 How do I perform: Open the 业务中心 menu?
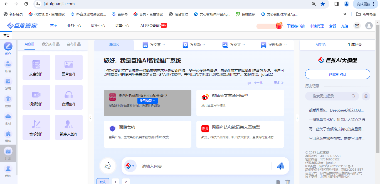click(74, 26)
